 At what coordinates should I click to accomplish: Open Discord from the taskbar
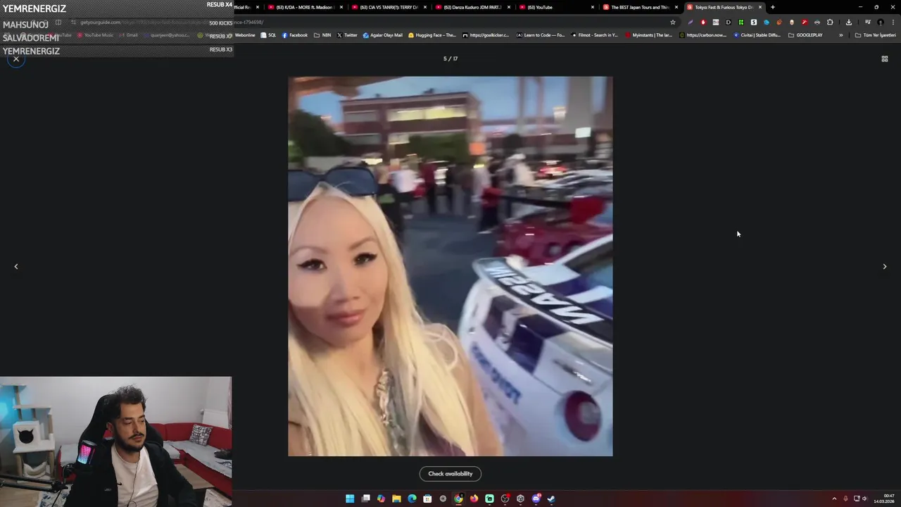pos(536,499)
